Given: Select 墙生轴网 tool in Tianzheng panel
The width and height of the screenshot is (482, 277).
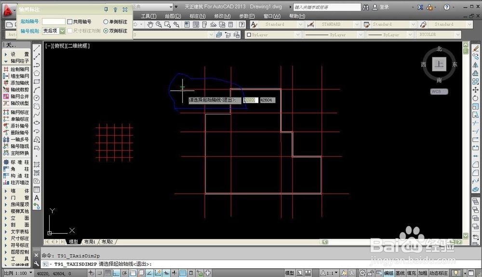Looking at the screenshot, I should (16, 76).
